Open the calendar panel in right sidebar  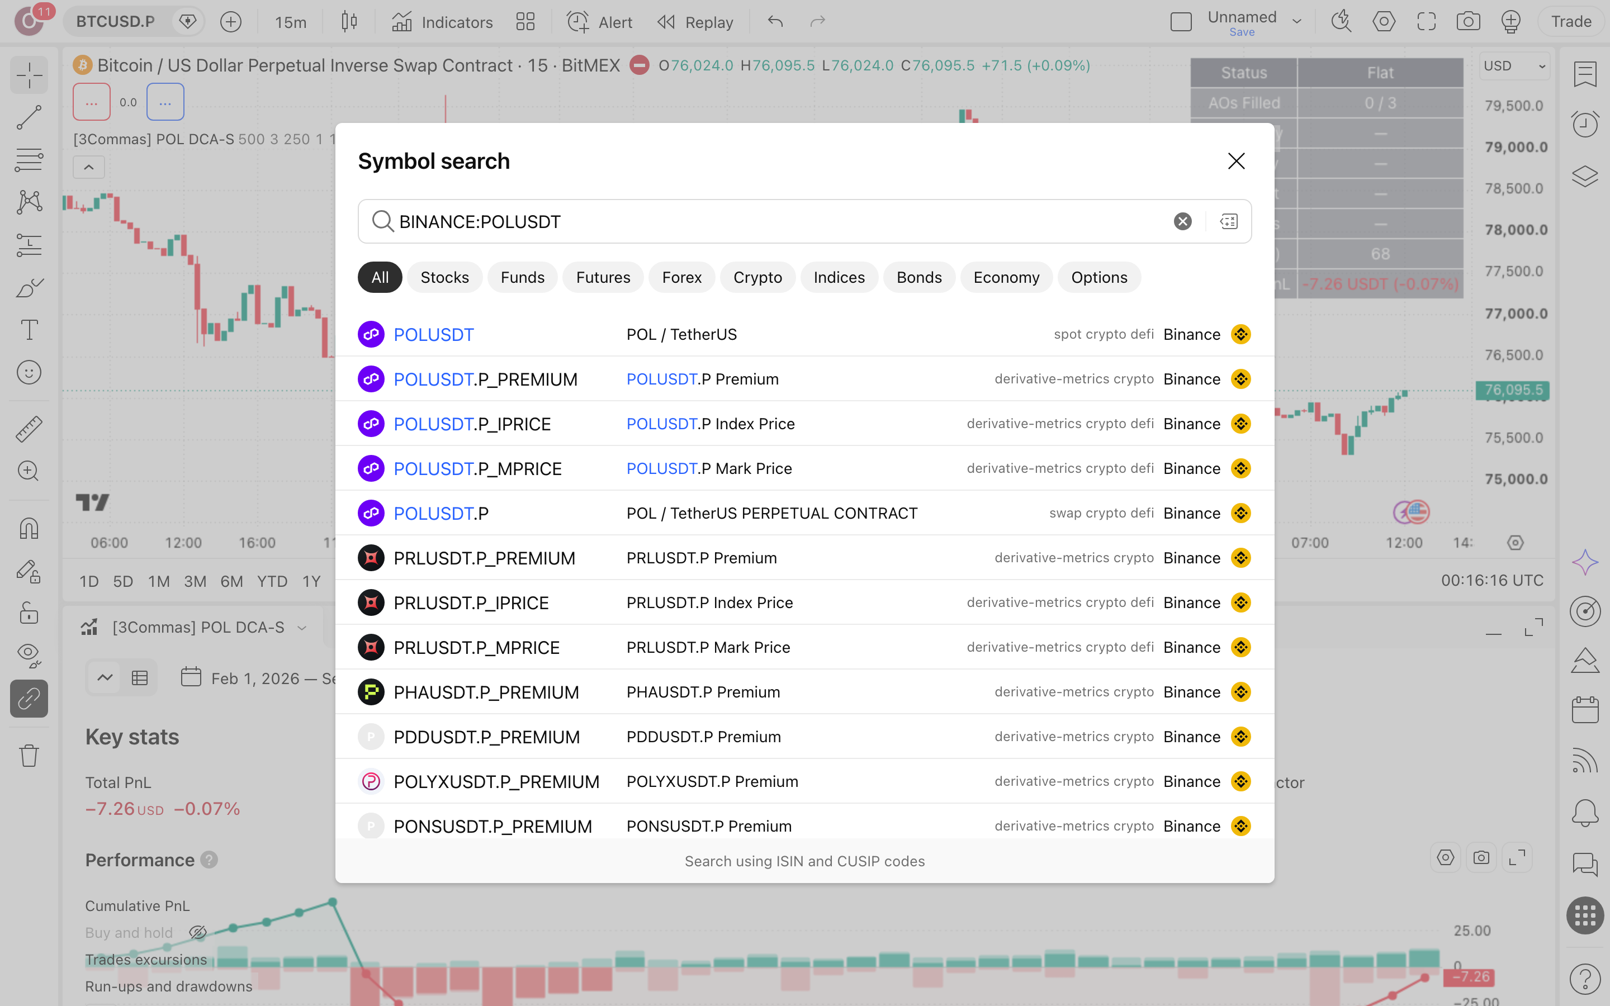(1585, 709)
